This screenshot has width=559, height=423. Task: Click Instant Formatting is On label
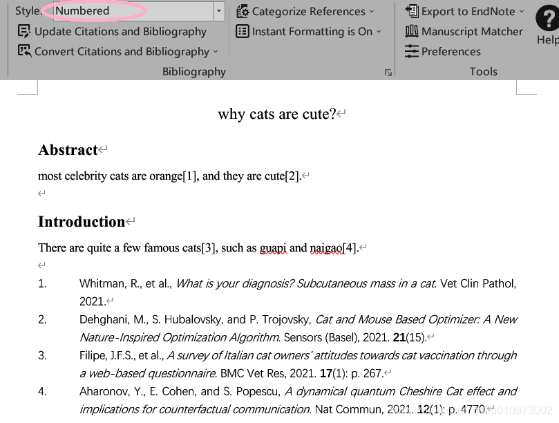pos(312,31)
